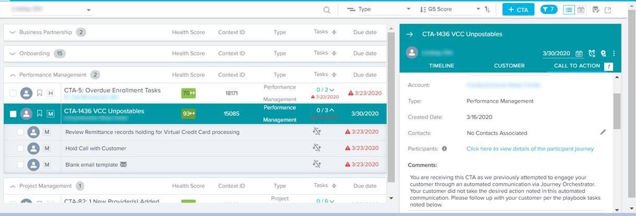This screenshot has width=636, height=216.
Task: Toggle the sort order arrows icon
Action: coord(487,9)
